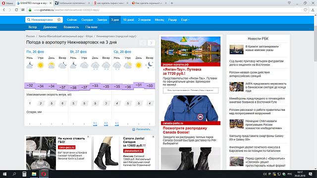Viewport: 317px width, 178px height.
Task: Switch to the Давление tab
Action: [50, 27]
